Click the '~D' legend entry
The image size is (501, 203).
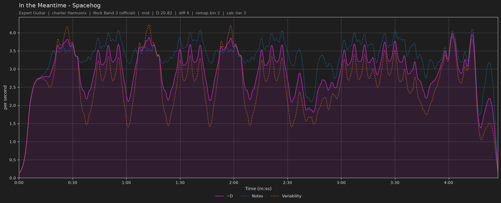pyautogui.click(x=224, y=196)
